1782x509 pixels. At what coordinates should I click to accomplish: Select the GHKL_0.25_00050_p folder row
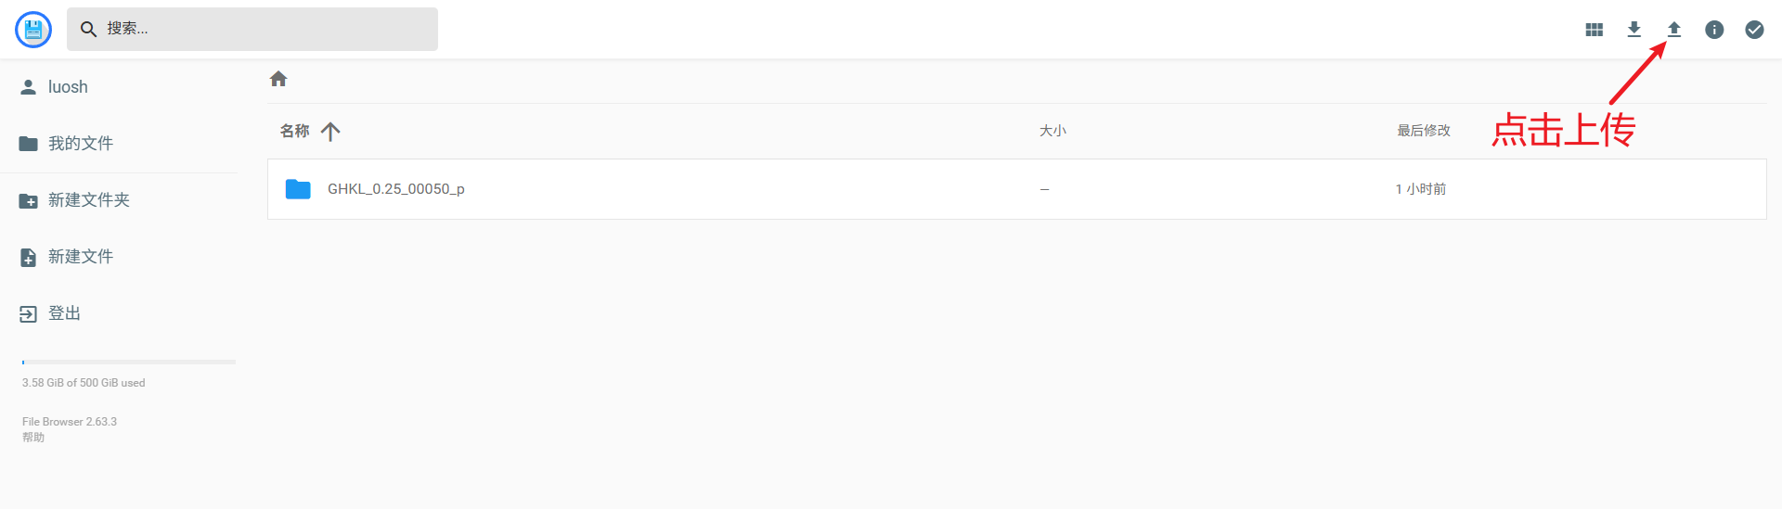1016,189
